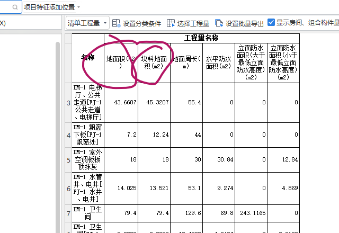Click the DM-1 卫生间 name cell in row 7
This screenshot has height=233, width=339.
pos(88,213)
